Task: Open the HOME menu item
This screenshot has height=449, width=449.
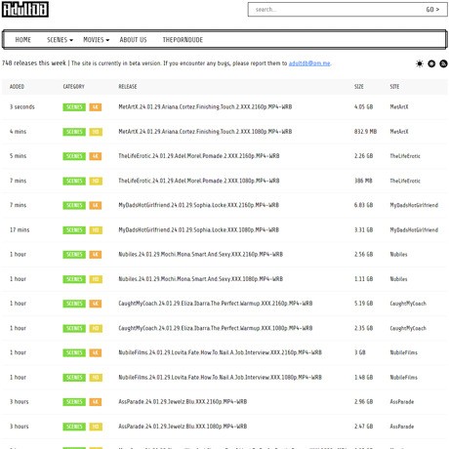Action: (x=23, y=40)
